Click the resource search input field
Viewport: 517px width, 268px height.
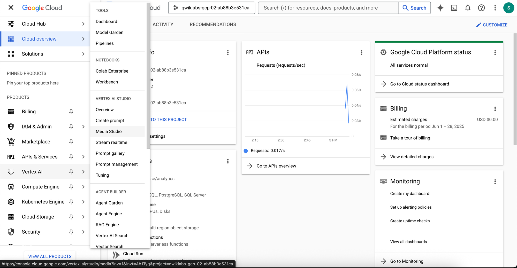(328, 8)
